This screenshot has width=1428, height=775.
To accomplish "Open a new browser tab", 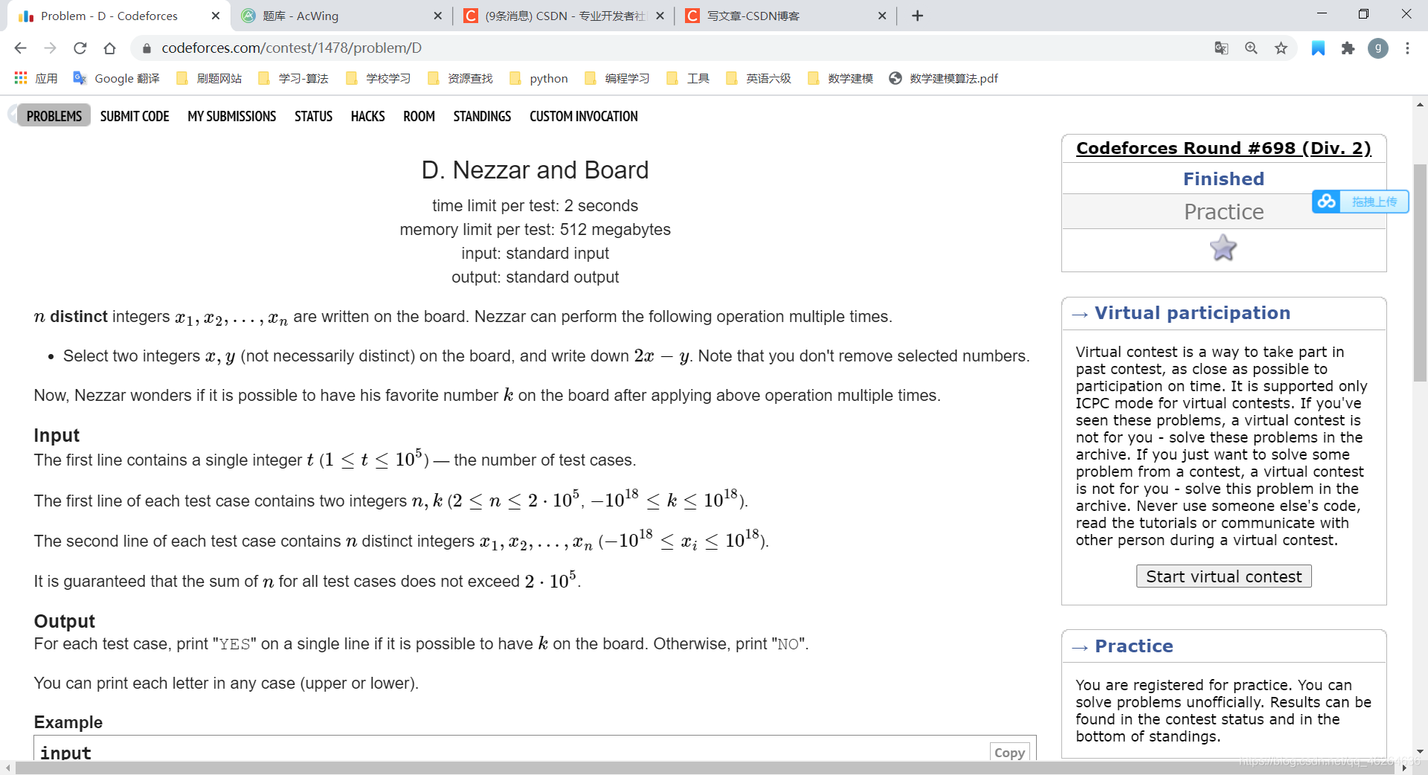I will [x=918, y=16].
